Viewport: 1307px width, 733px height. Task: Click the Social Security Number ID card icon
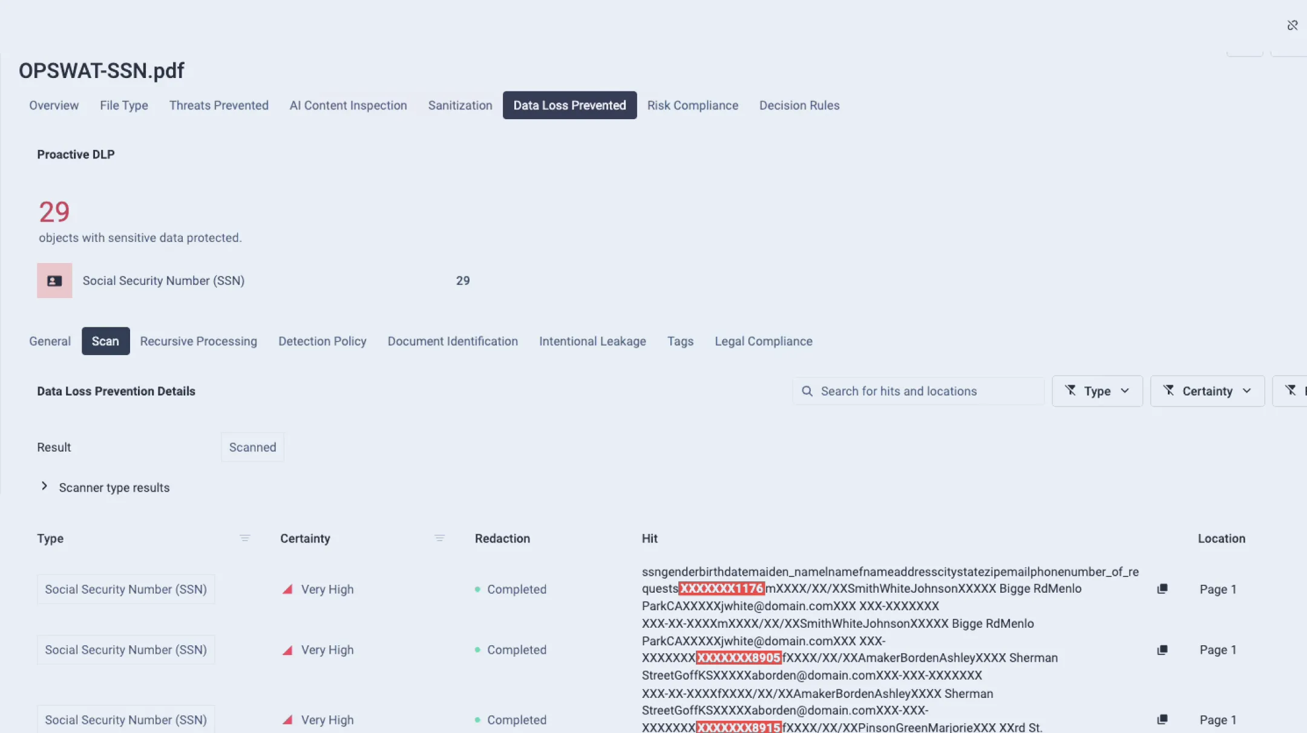(x=54, y=281)
